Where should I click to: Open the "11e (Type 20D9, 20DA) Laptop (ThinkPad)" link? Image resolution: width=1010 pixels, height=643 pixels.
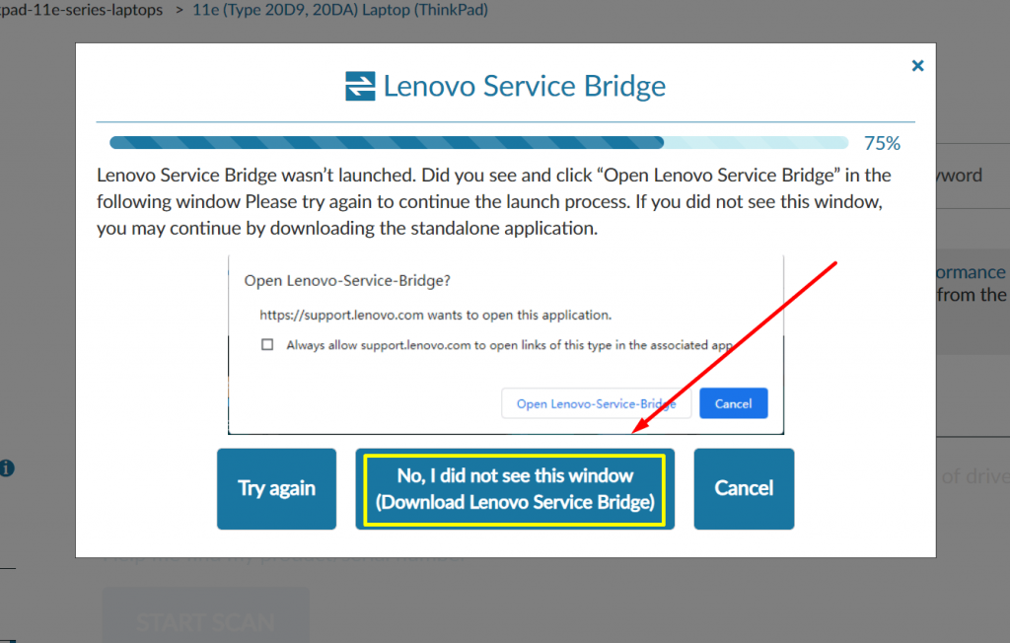point(340,10)
